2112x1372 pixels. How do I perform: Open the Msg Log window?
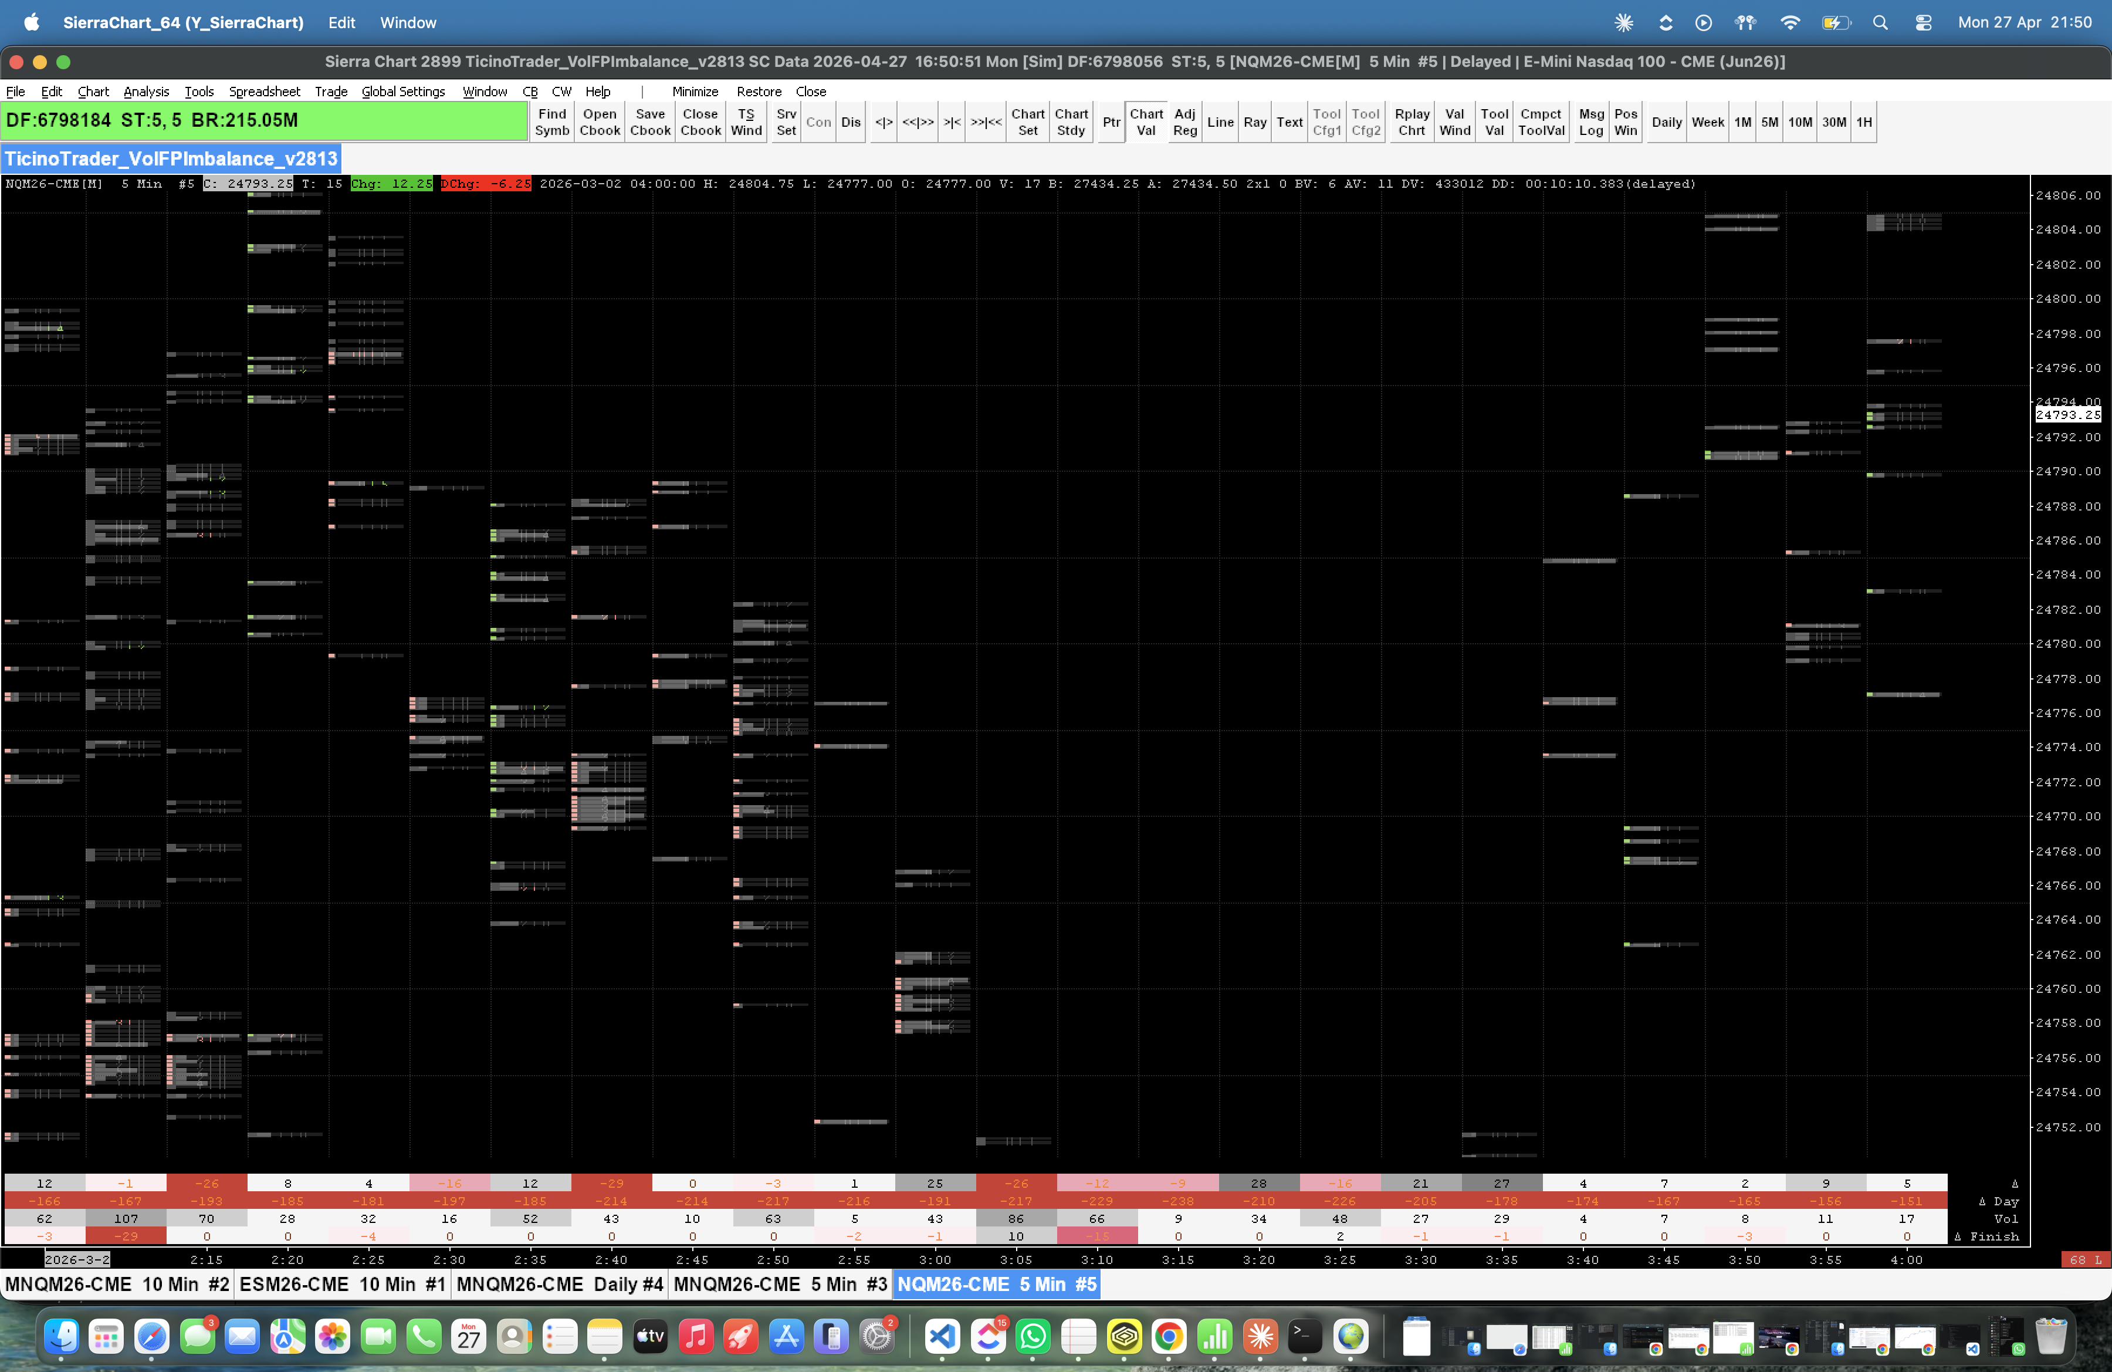coord(1590,121)
